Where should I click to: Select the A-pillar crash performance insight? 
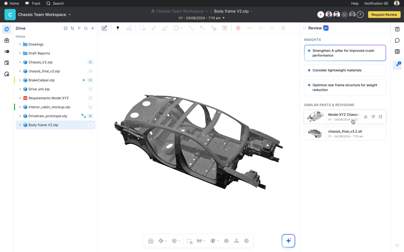pos(344,53)
